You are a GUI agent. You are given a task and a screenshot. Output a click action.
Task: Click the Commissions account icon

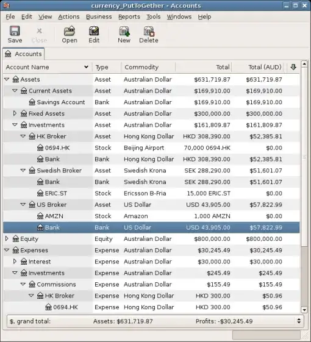(x=32, y=284)
